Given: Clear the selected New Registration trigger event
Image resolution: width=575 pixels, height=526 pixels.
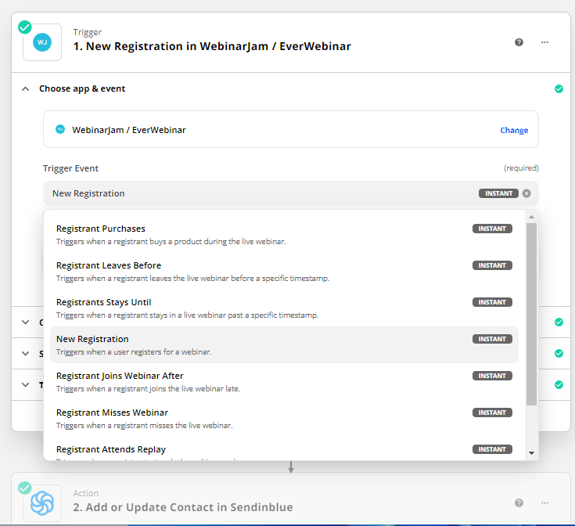Looking at the screenshot, I should (x=526, y=193).
